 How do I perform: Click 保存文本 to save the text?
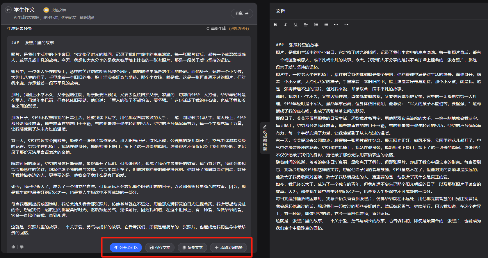click(x=160, y=248)
